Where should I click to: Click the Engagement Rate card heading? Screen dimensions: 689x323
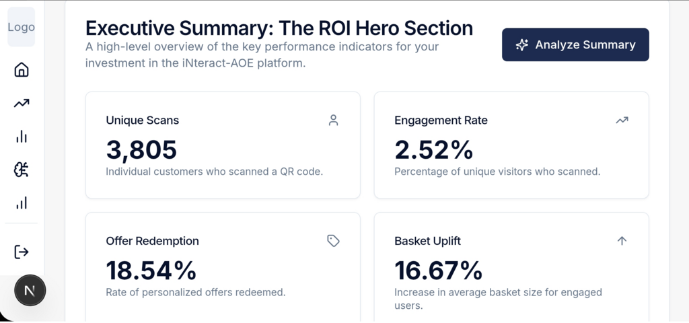coord(441,120)
